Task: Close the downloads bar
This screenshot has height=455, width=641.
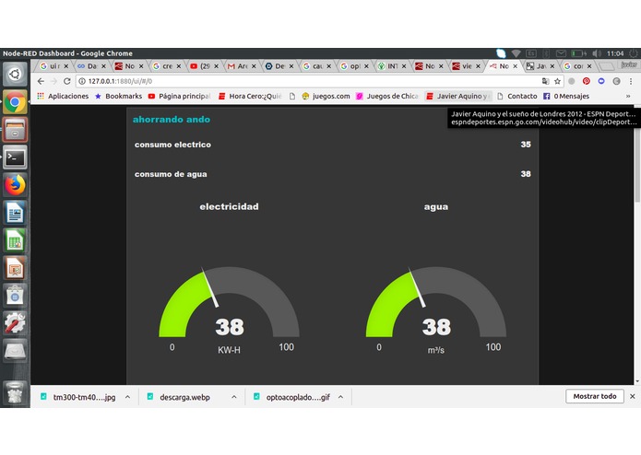Action: coord(633,396)
